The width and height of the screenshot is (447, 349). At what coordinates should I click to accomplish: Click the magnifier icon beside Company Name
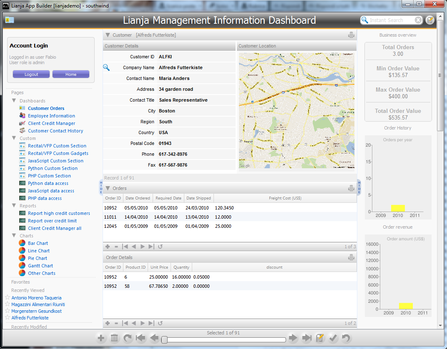point(106,67)
